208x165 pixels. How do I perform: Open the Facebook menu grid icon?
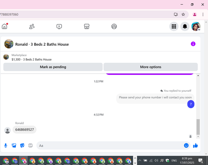pyautogui.click(x=174, y=26)
